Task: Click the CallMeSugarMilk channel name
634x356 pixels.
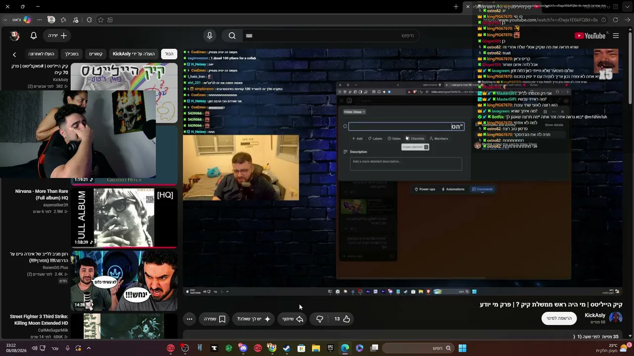Action: 53,330
